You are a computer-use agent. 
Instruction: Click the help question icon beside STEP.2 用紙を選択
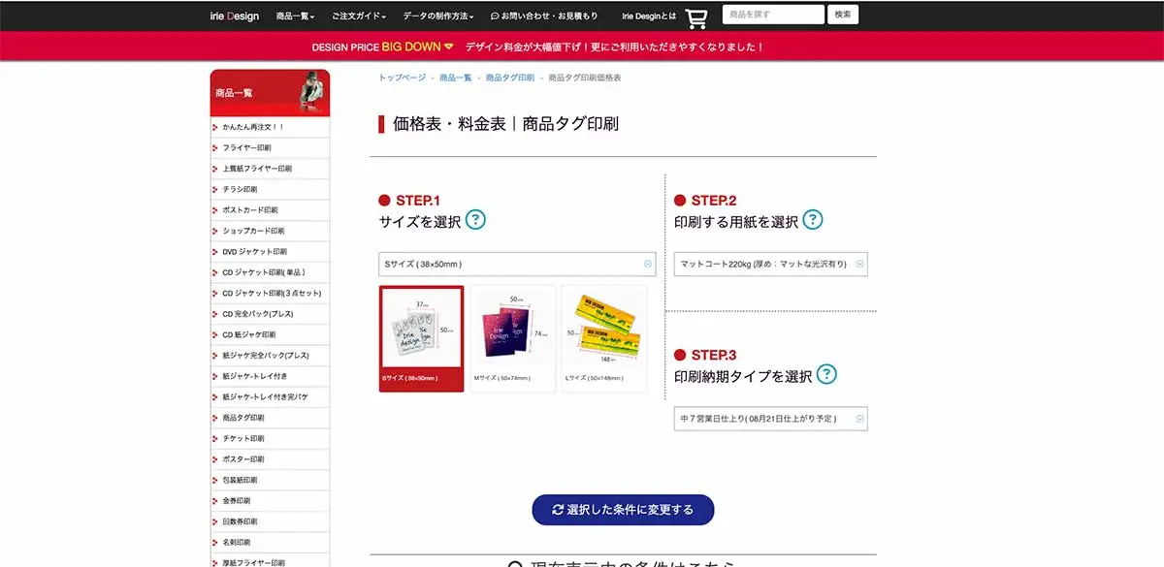point(814,220)
